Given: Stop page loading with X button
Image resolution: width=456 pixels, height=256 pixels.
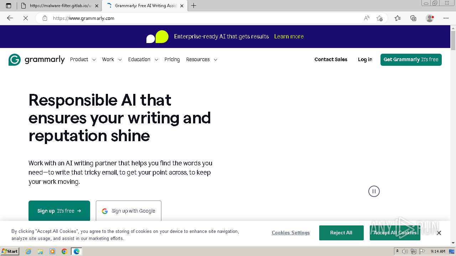Looking at the screenshot, I should 26,18.
